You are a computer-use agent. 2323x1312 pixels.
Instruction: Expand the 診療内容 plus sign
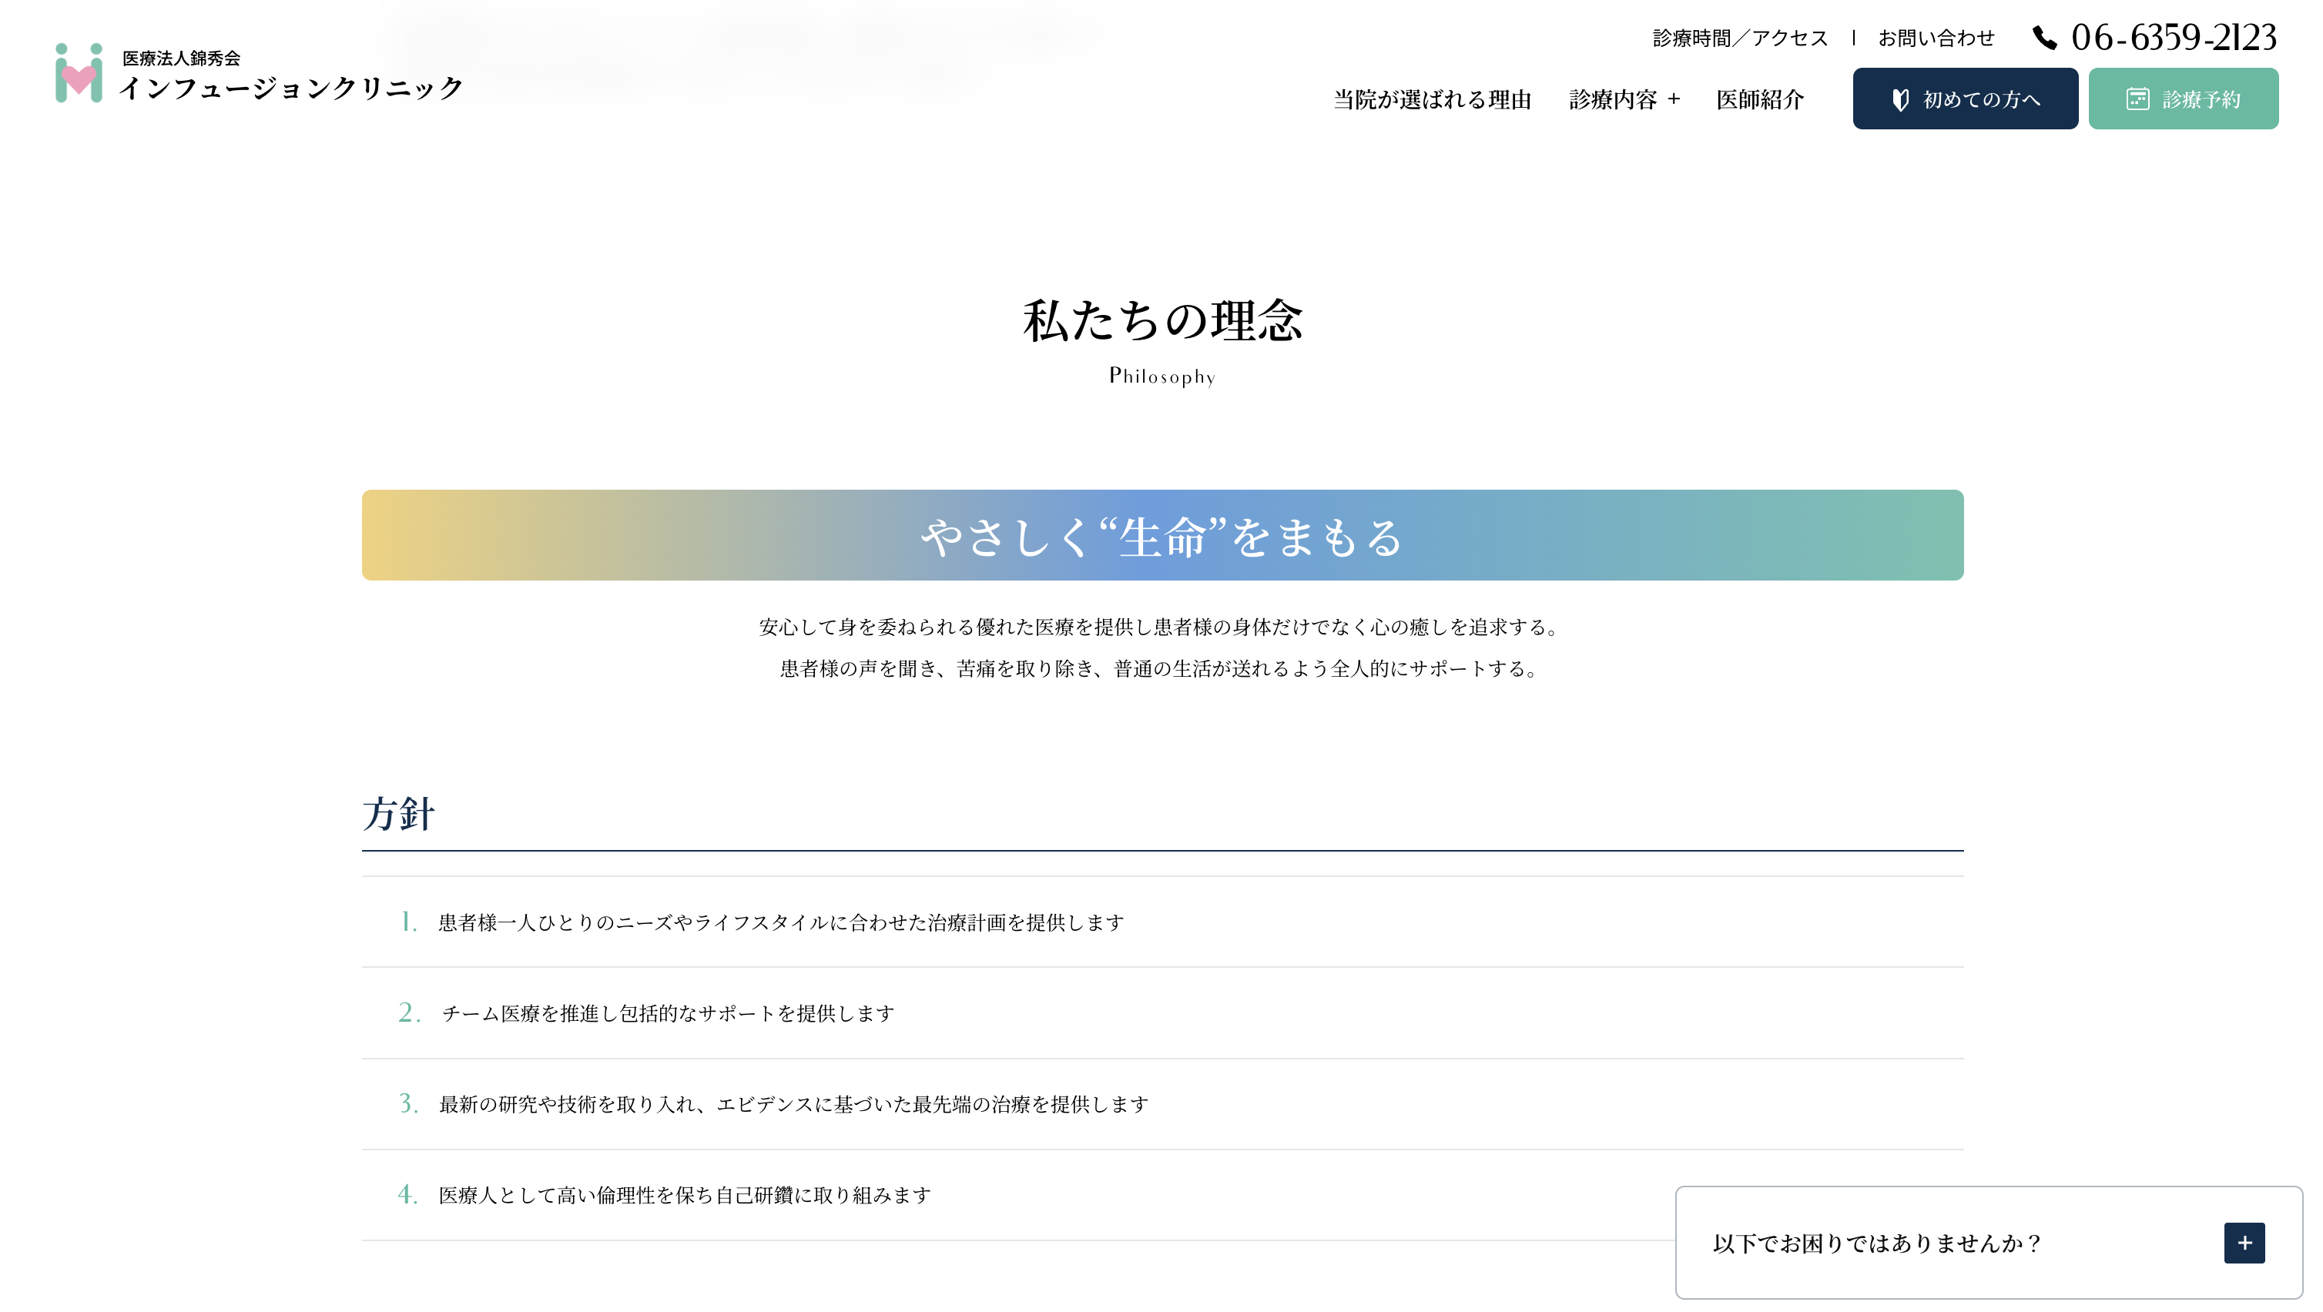click(x=1674, y=99)
